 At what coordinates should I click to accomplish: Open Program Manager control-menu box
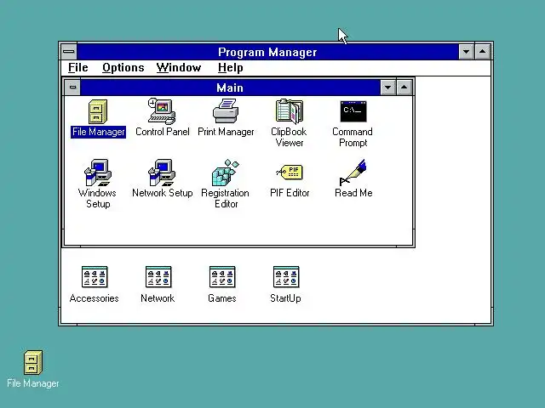[69, 52]
